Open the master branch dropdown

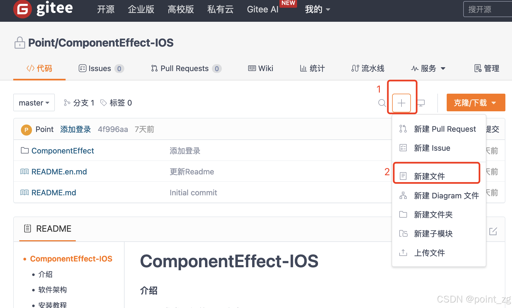pos(34,102)
